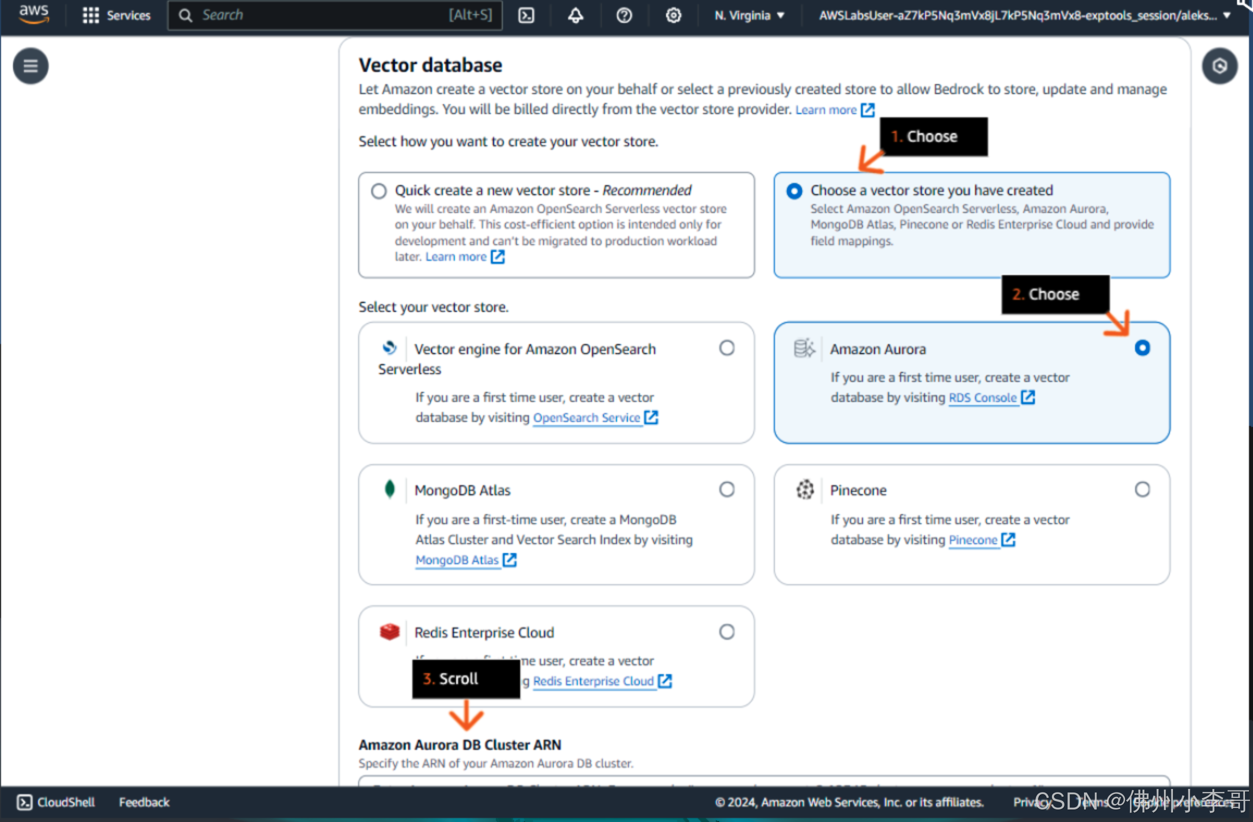
Task: Click the external icon next to the Pinecone link
Action: point(1007,539)
